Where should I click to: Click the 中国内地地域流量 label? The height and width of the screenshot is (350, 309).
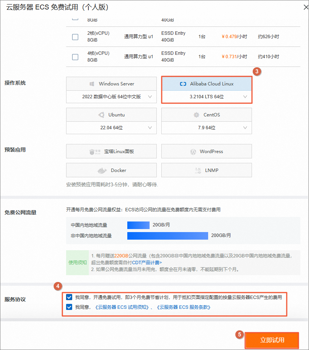pyautogui.click(x=89, y=225)
